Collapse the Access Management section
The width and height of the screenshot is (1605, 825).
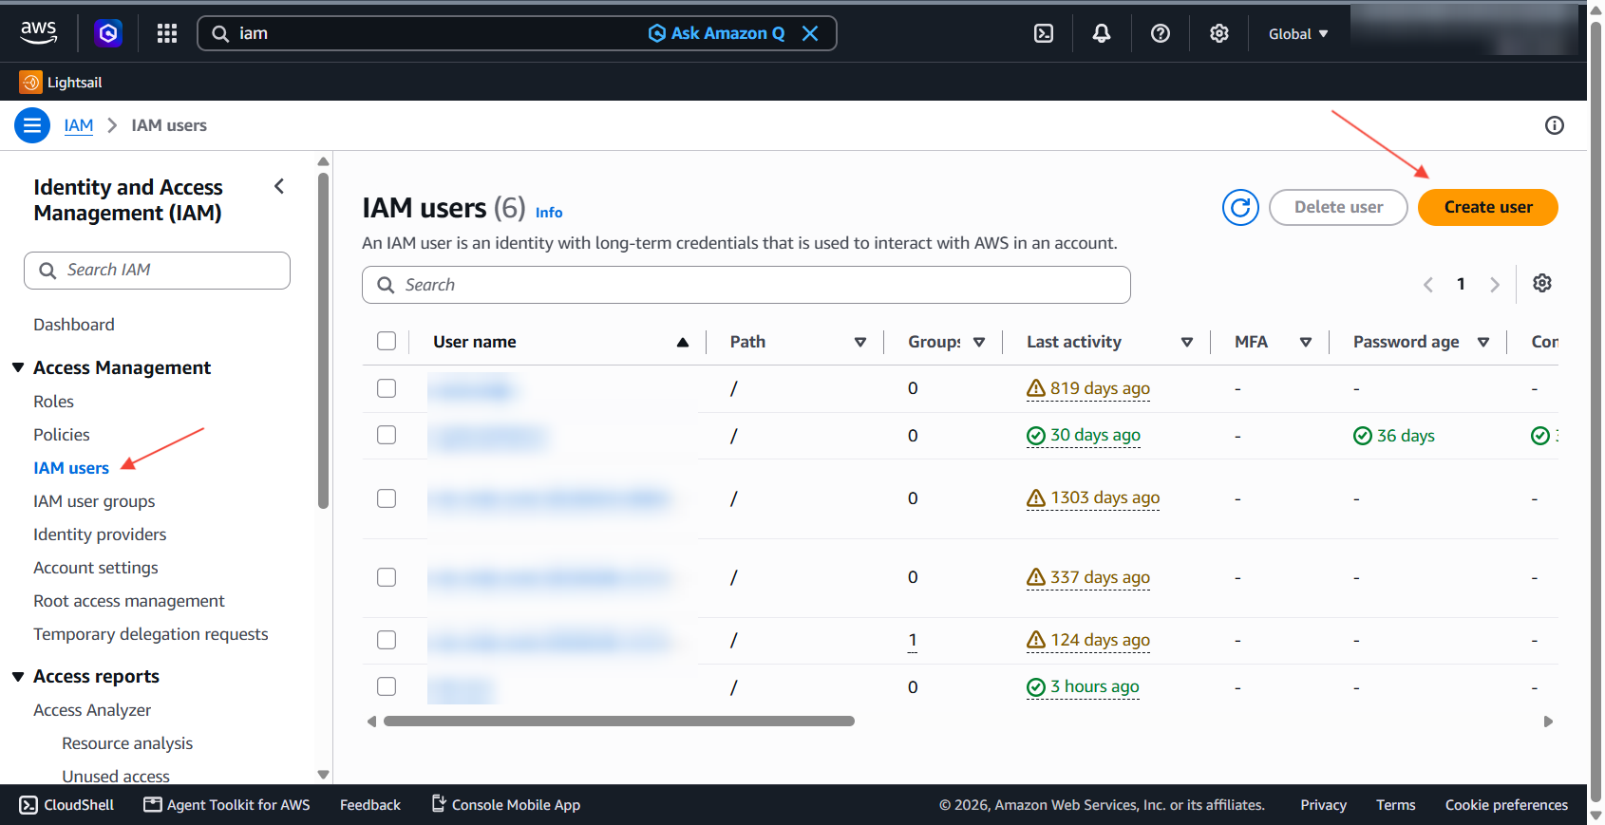pos(18,367)
